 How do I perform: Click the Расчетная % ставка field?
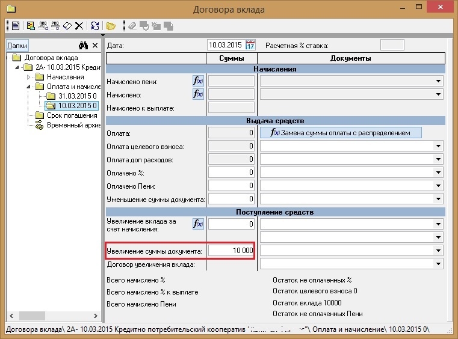coord(392,45)
